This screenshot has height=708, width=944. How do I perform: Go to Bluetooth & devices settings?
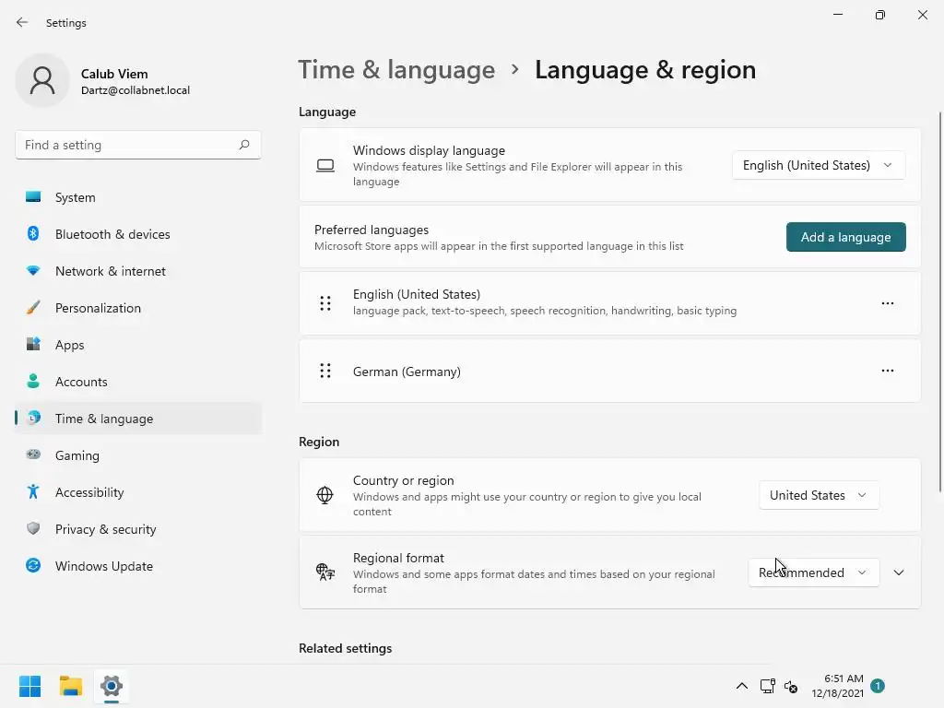point(112,234)
